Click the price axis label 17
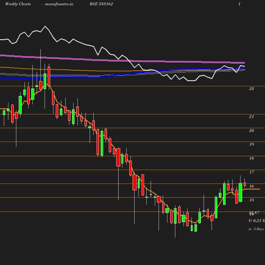This screenshot has height=265, width=265. (251, 172)
